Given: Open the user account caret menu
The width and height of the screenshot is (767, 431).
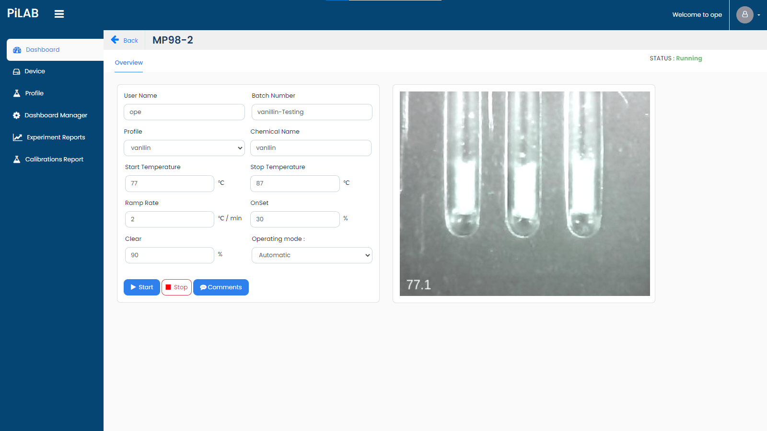Looking at the screenshot, I should [x=759, y=15].
